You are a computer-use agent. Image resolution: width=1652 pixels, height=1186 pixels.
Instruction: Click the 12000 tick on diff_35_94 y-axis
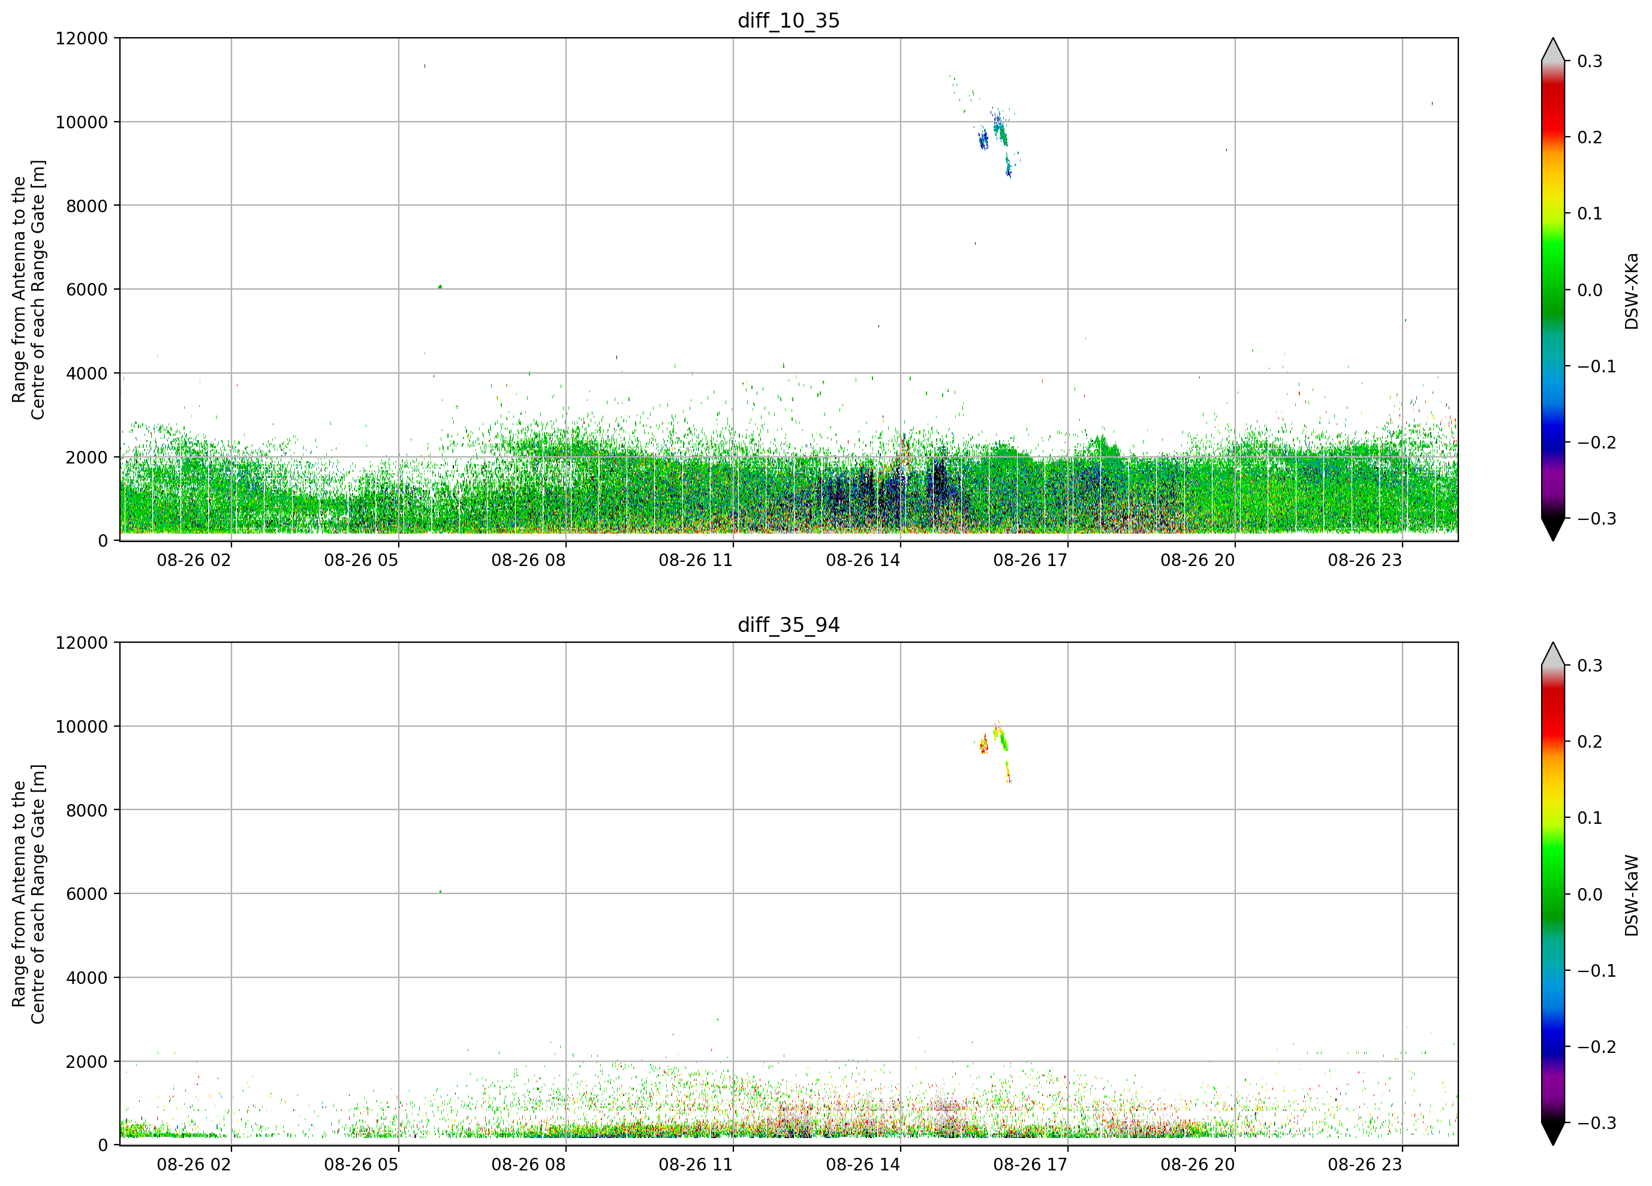(82, 643)
